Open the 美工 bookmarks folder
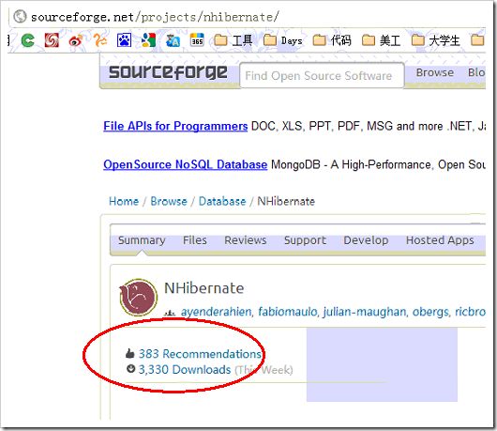 pyautogui.click(x=381, y=40)
